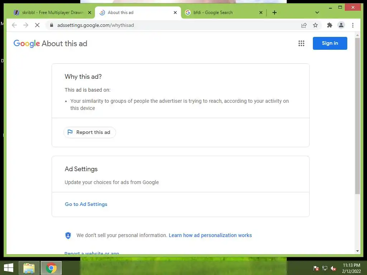Click the Chrome taskbar icon
Viewport: 367px width, 275px height.
(x=51, y=268)
